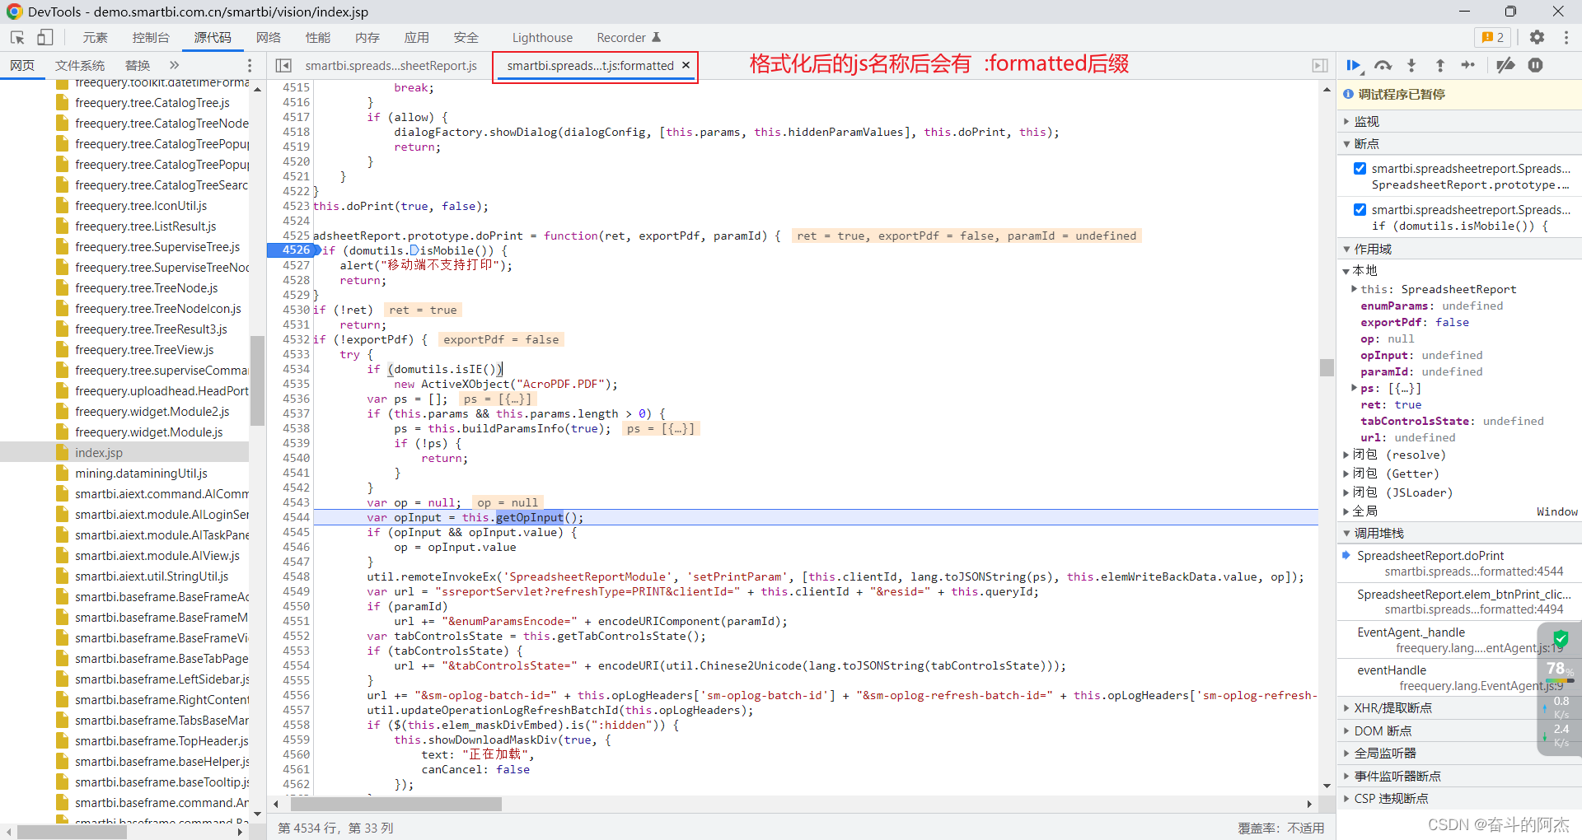Select eventHandle call stack frame
Screen dimensions: 1582x840
(x=1459, y=678)
